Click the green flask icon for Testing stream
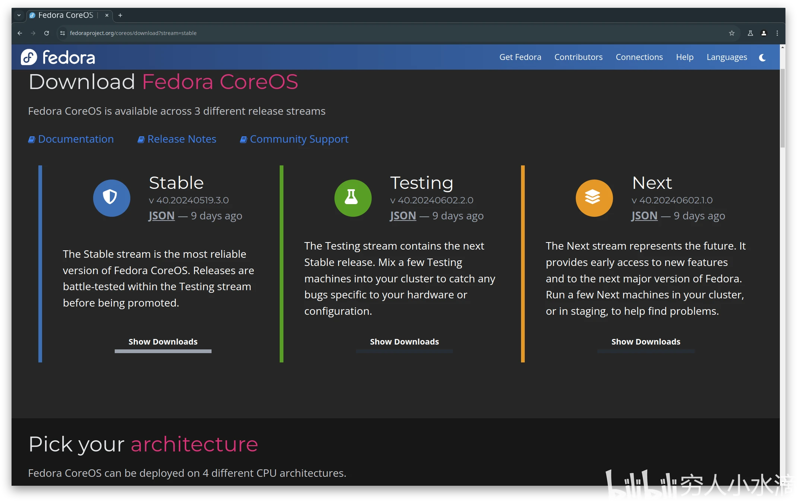 [352, 198]
